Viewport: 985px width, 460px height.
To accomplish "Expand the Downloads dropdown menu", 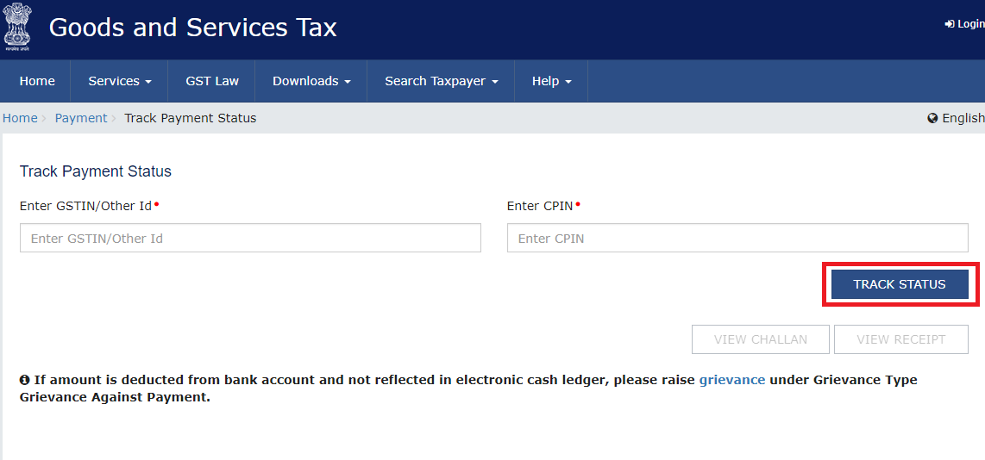I will [x=311, y=81].
